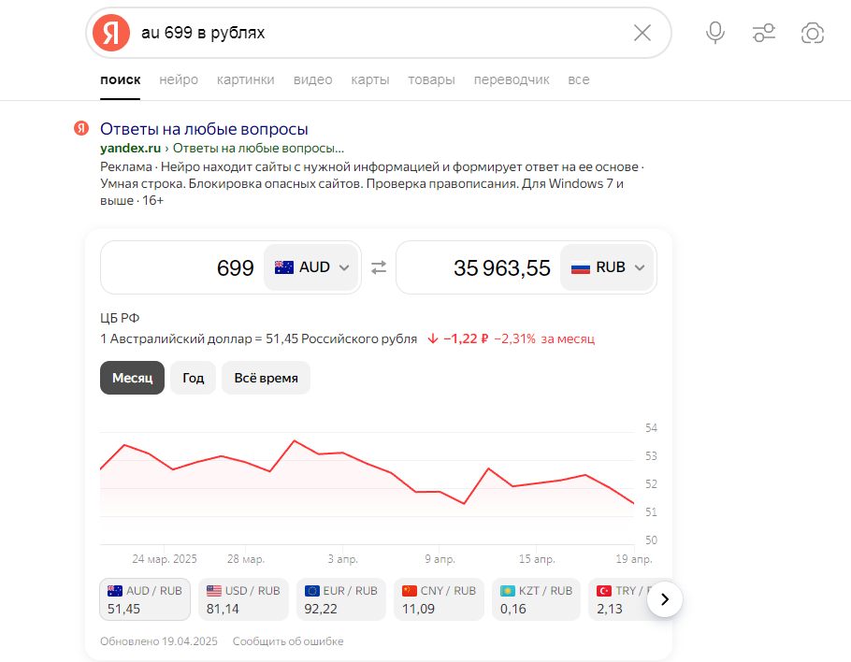Select the KZT / RUB pair chip
This screenshot has width=851, height=662.
click(536, 599)
